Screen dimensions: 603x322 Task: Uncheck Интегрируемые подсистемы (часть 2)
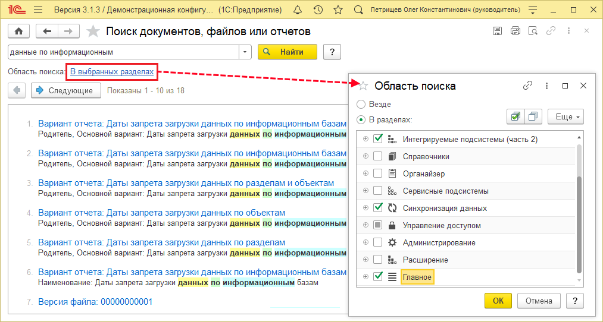[x=378, y=139]
